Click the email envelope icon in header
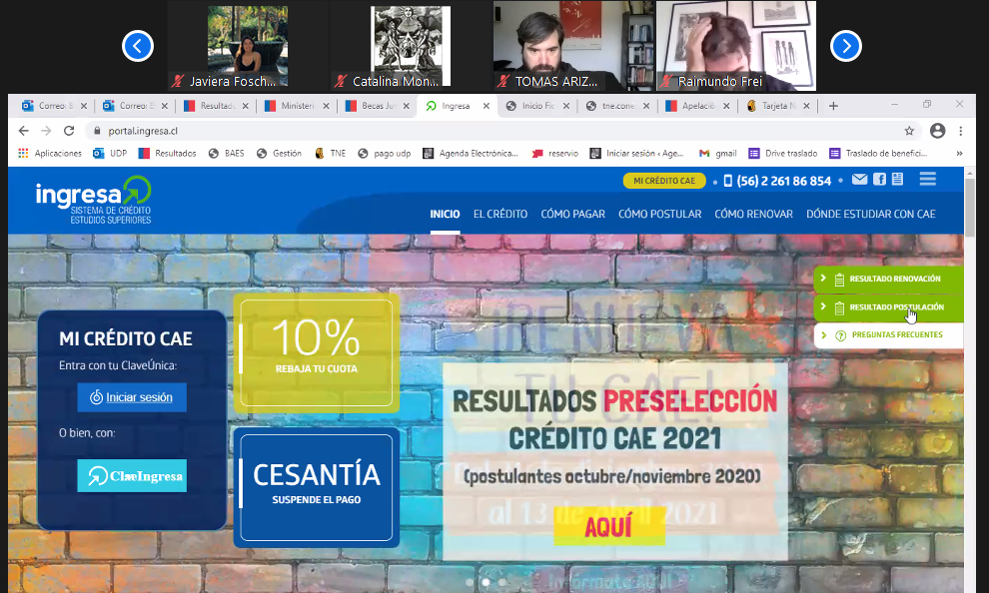989x593 pixels. click(x=859, y=180)
